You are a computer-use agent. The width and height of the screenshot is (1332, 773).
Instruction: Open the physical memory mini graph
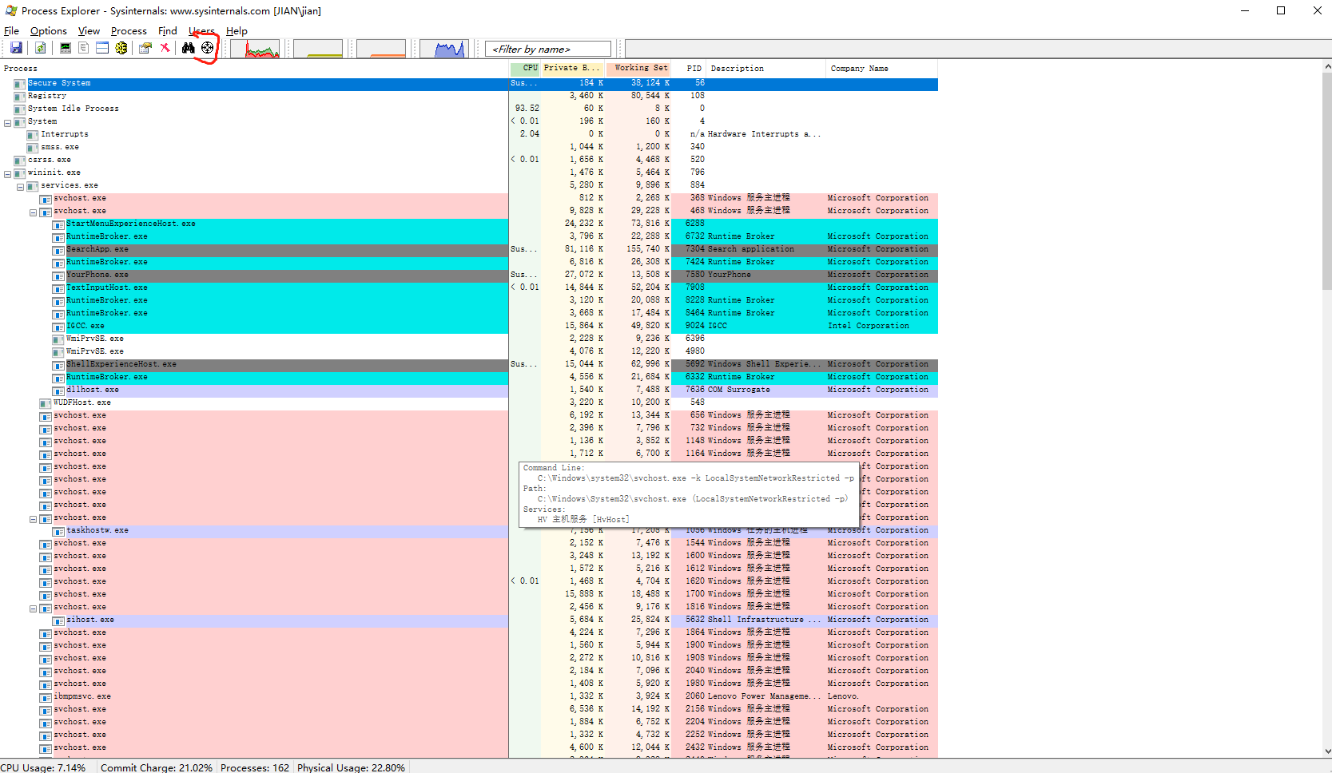pos(381,49)
